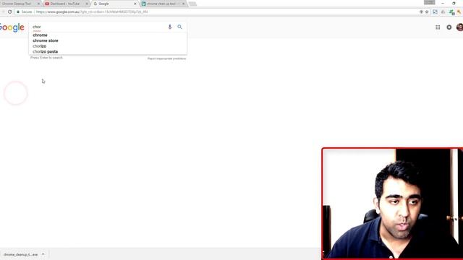
Task: Switch to the Dashboard YouTube tab
Action: [x=65, y=4]
